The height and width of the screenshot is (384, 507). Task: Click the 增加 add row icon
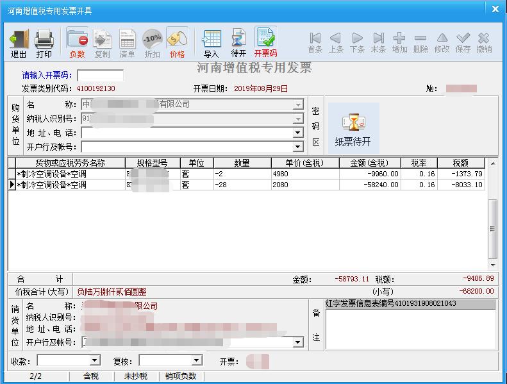point(399,43)
